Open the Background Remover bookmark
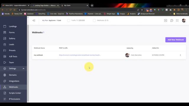 [146, 14]
